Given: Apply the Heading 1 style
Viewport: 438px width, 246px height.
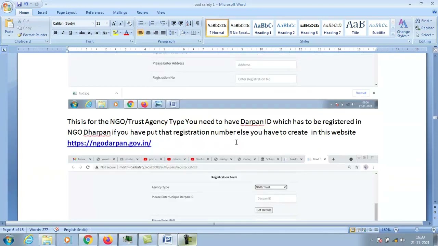Looking at the screenshot, I should pyautogui.click(x=263, y=28).
